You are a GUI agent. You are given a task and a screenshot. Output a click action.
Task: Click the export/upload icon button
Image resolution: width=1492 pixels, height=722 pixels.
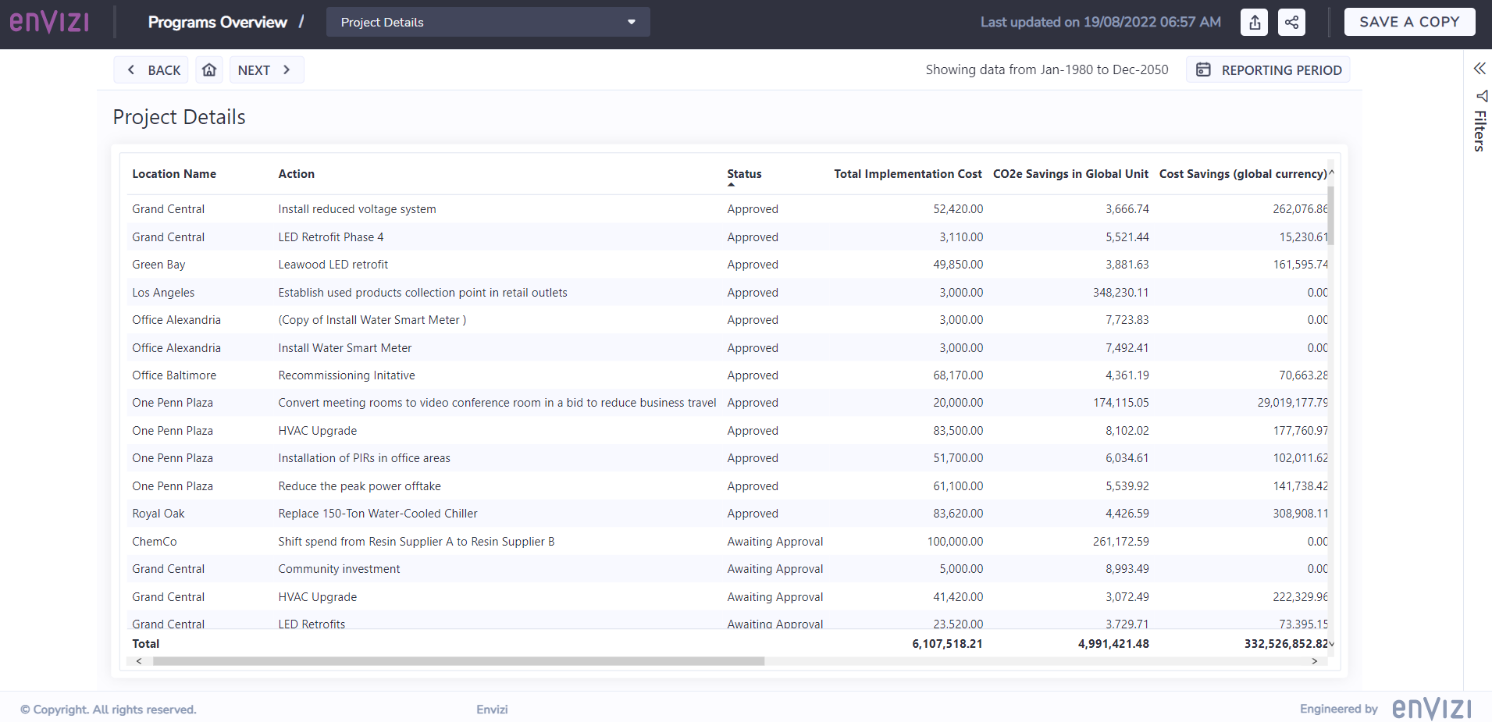click(1254, 22)
